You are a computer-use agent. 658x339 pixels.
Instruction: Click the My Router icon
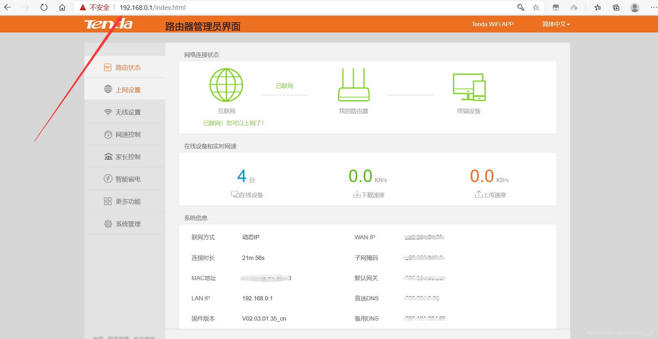click(x=353, y=85)
